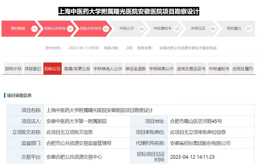The image size is (261, 164).
Task: Select the 中标公示 step 04
Action: point(128,29)
